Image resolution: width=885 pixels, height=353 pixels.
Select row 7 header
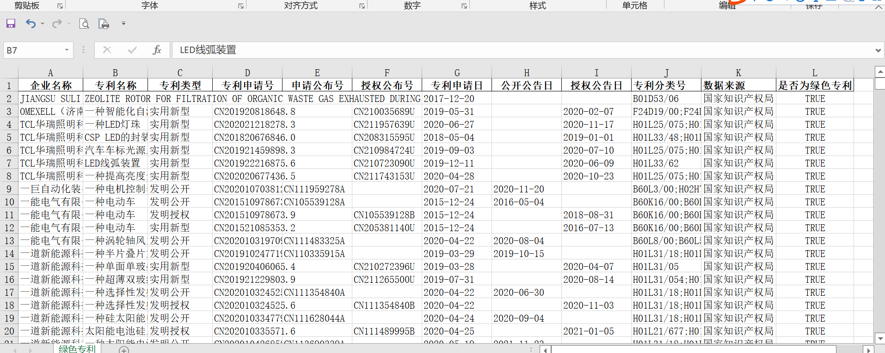pos(9,163)
